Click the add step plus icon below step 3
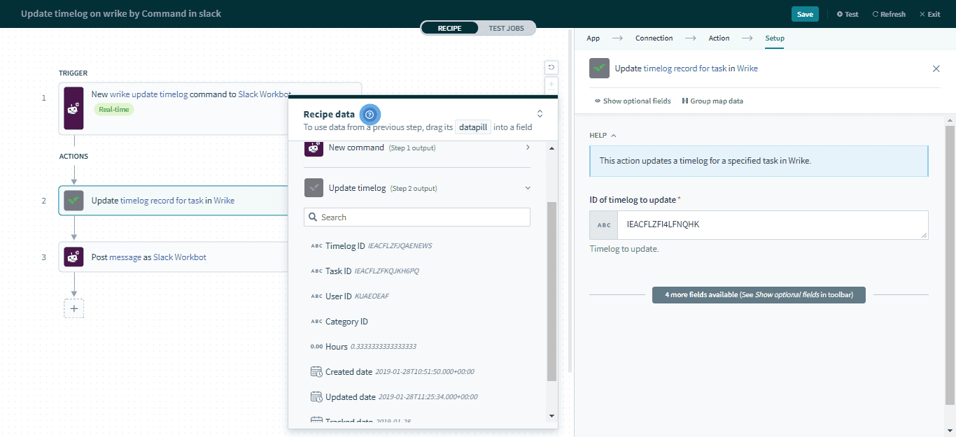 (73, 308)
